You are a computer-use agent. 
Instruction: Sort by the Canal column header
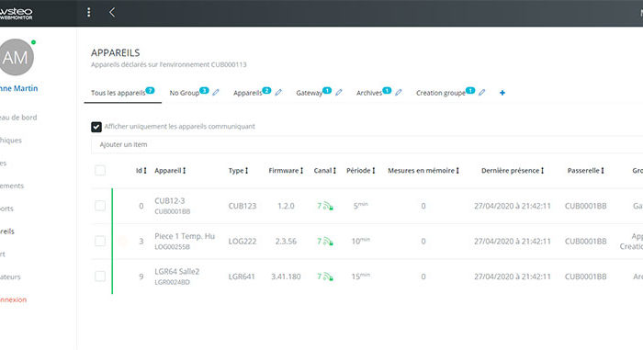click(325, 170)
